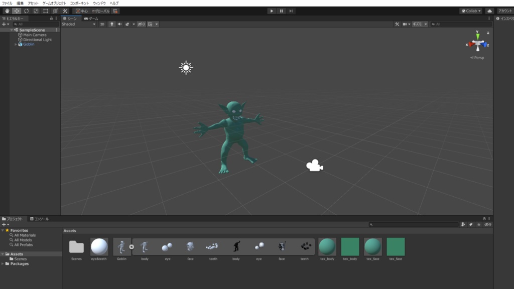Viewport: 514px width, 289px height.
Task: Open SampleScene context menu dots
Action: 56,30
